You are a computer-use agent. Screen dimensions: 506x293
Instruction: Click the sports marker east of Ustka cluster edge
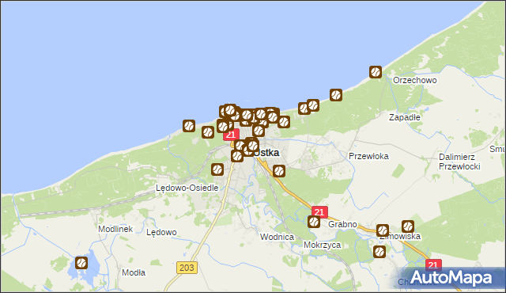(x=283, y=122)
